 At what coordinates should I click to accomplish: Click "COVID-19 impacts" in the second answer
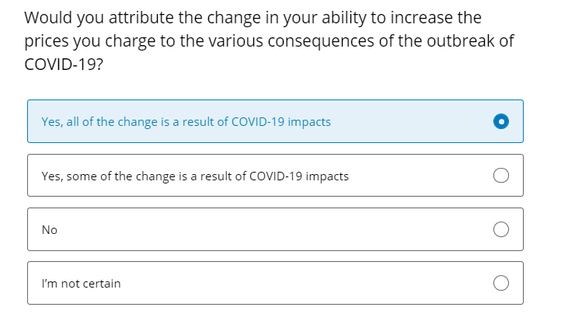coord(298,176)
